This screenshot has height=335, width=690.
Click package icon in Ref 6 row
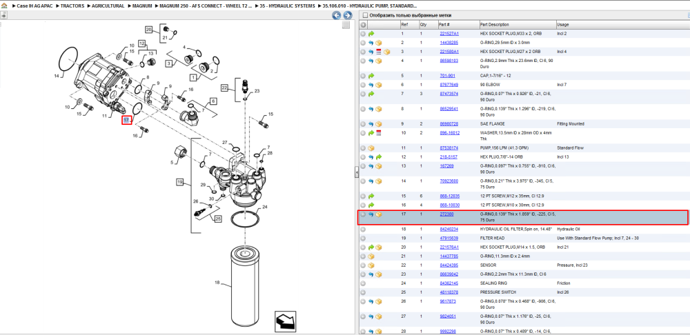point(378,84)
